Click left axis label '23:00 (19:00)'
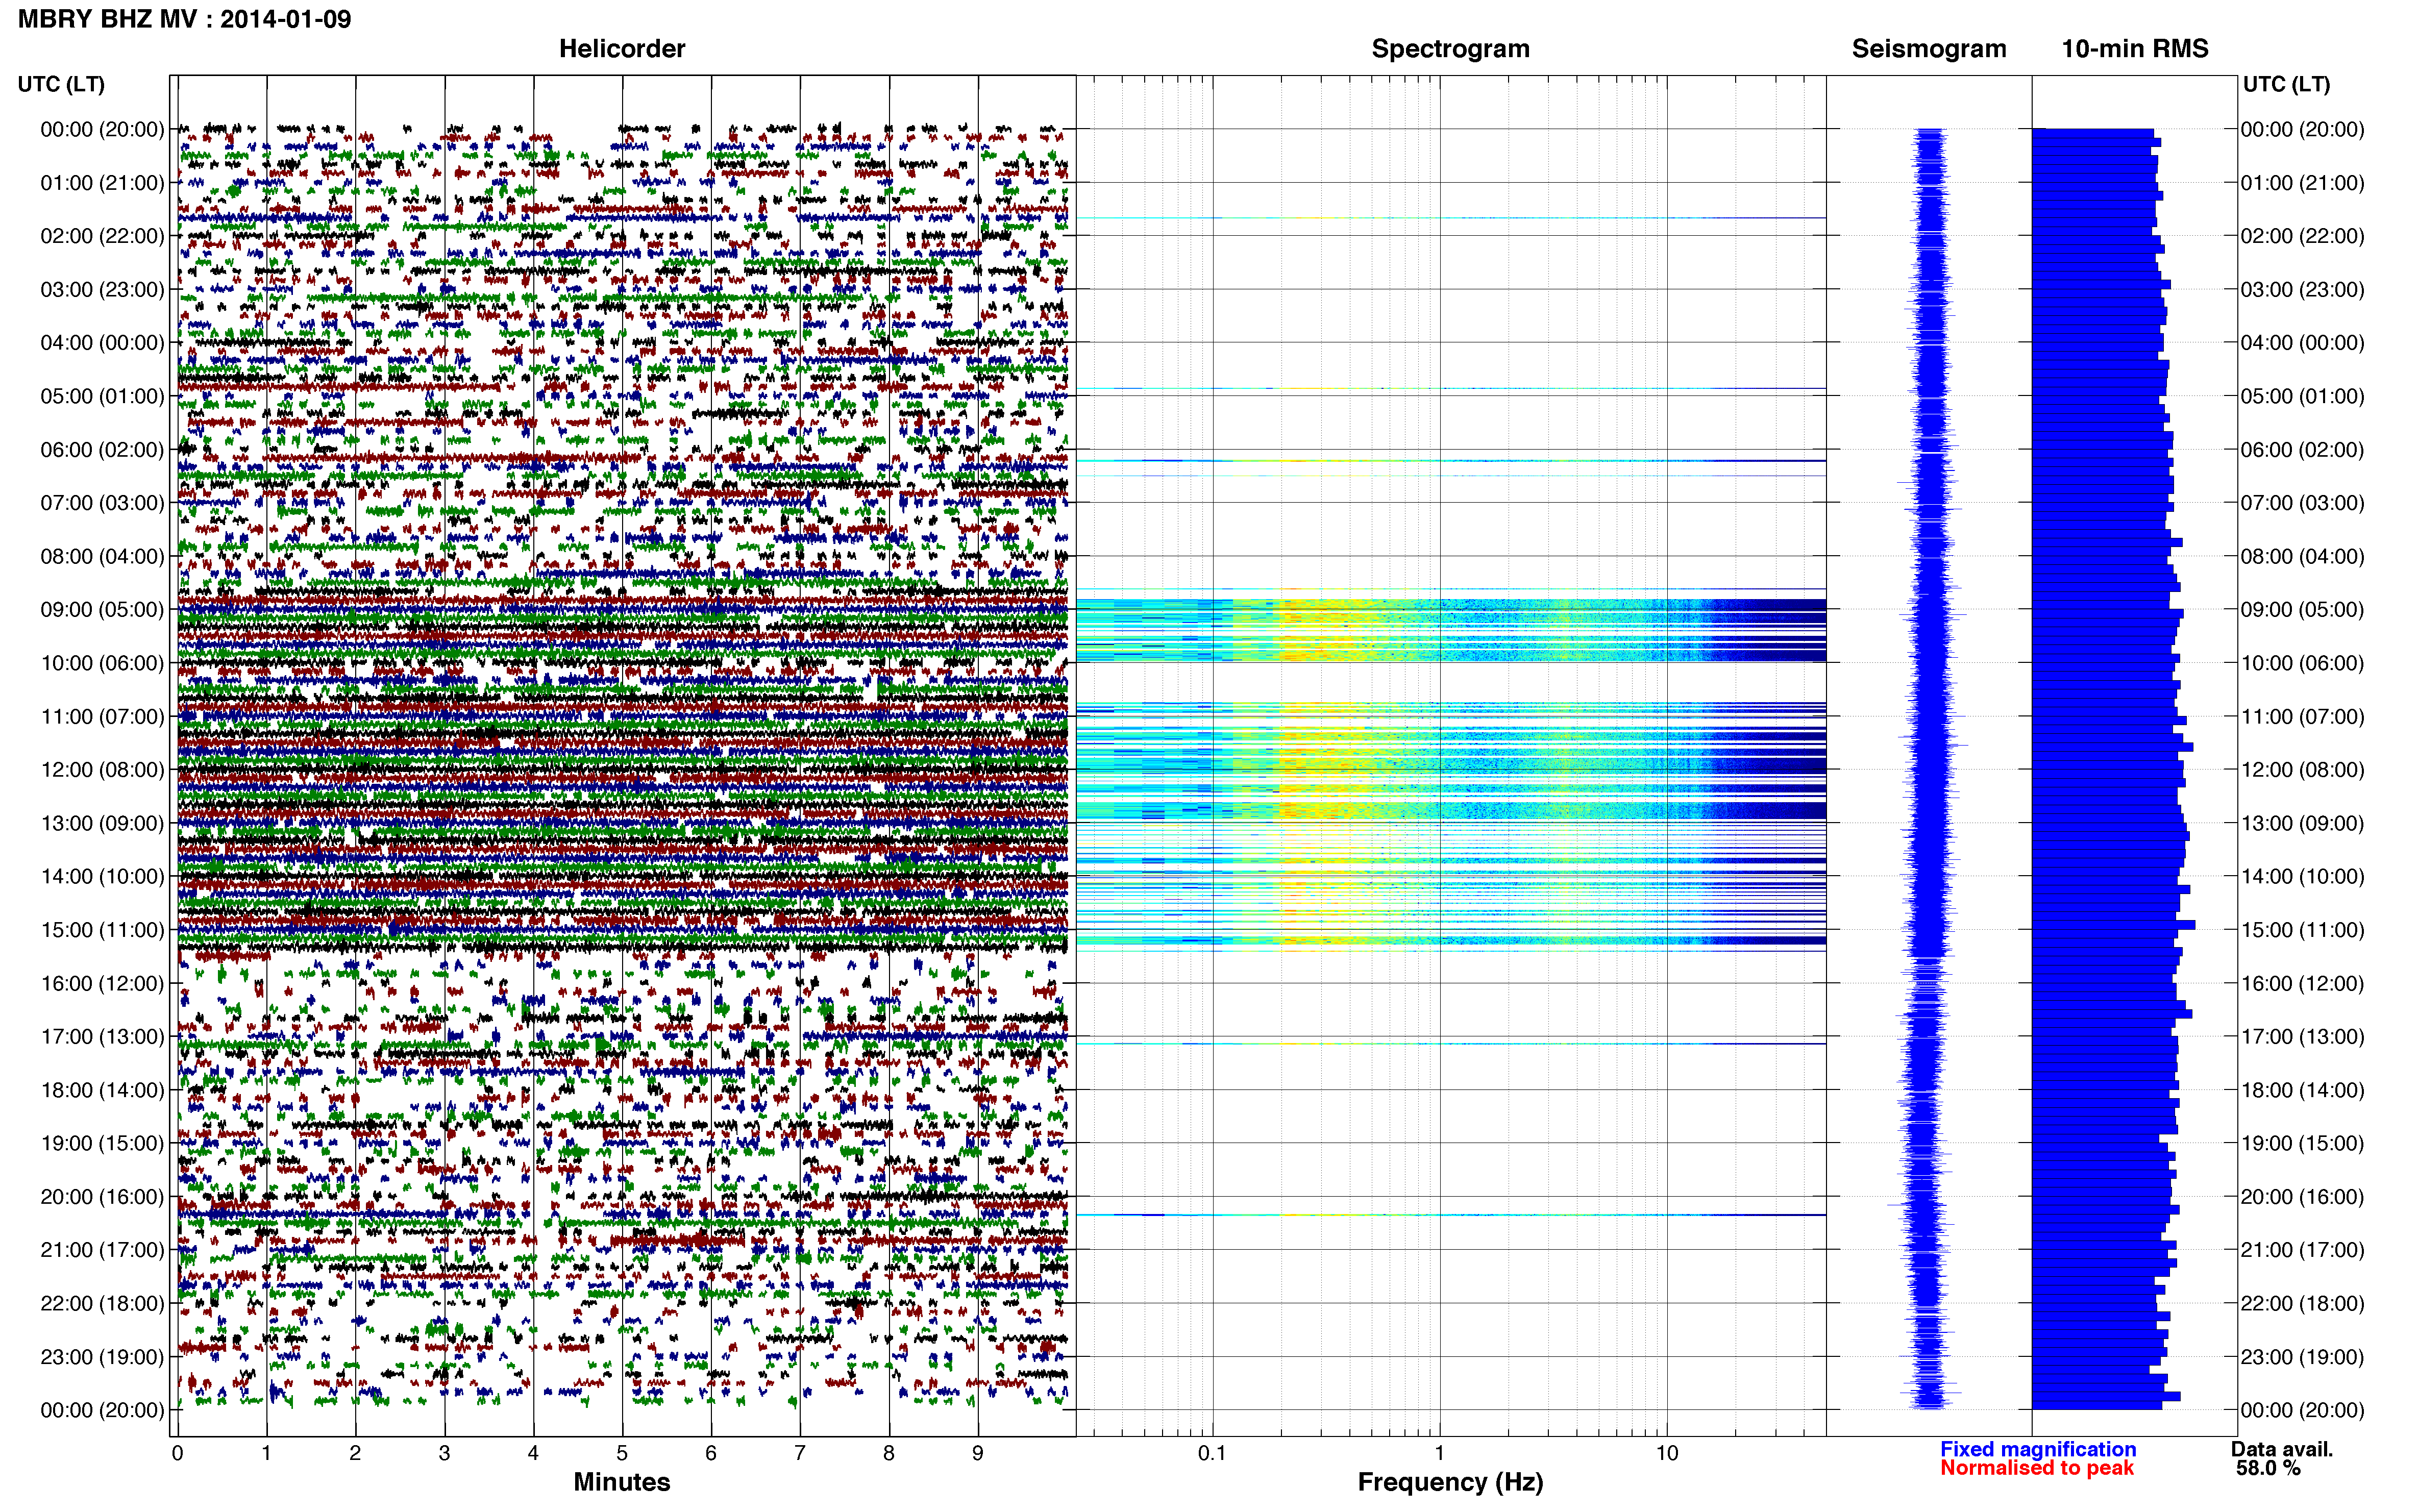2419x1512 pixels. click(102, 1357)
